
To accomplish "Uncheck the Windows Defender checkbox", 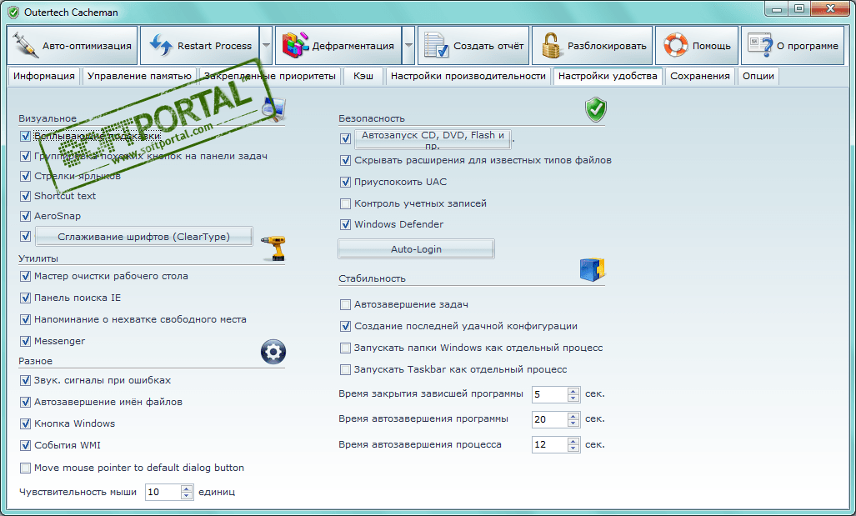I will 345,224.
